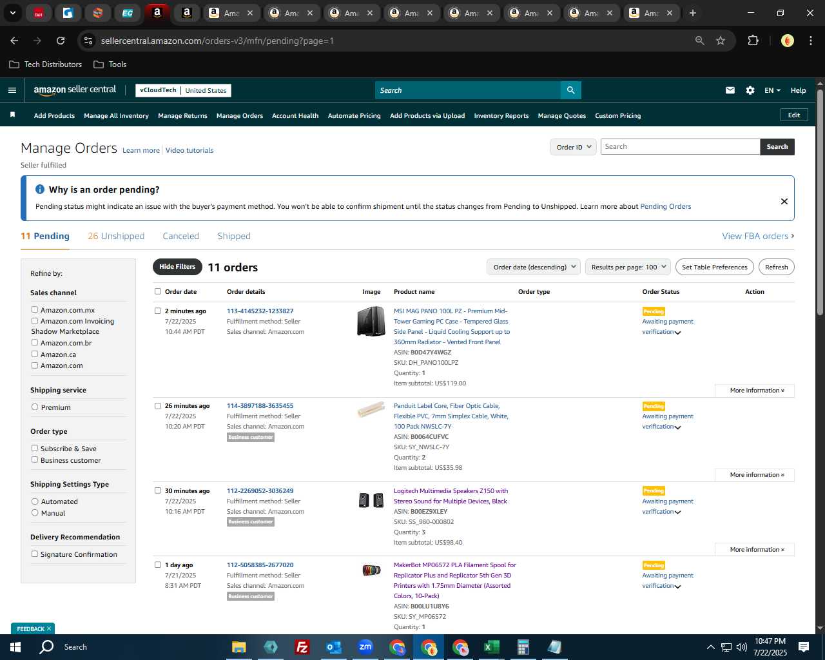Open the messages envelope icon
The width and height of the screenshot is (825, 660).
(x=730, y=90)
